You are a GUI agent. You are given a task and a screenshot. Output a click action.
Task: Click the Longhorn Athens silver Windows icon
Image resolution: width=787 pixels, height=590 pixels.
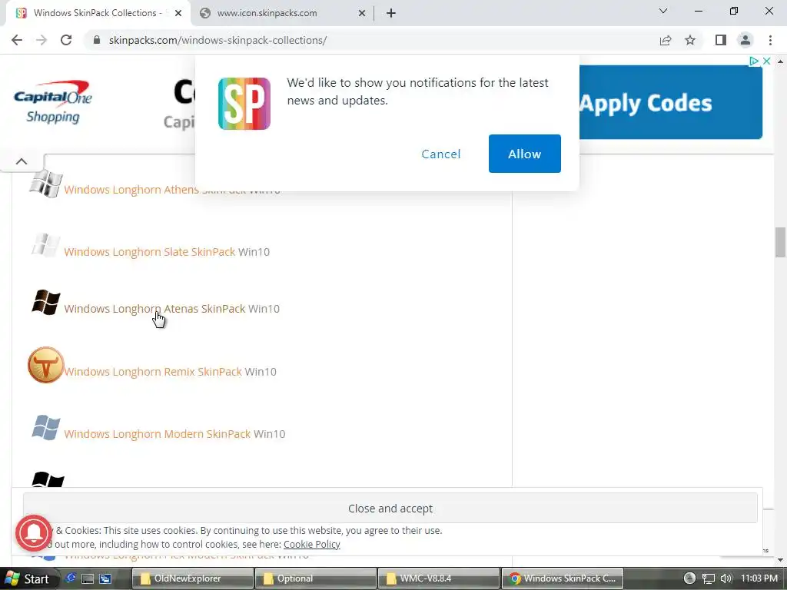pyautogui.click(x=45, y=184)
